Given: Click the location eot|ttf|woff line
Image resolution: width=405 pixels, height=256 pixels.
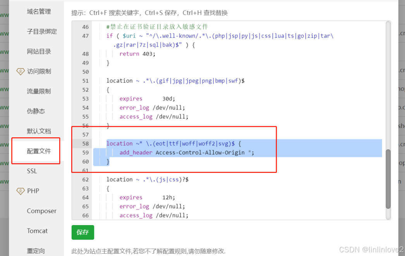Looking at the screenshot, I should pyautogui.click(x=173, y=144).
